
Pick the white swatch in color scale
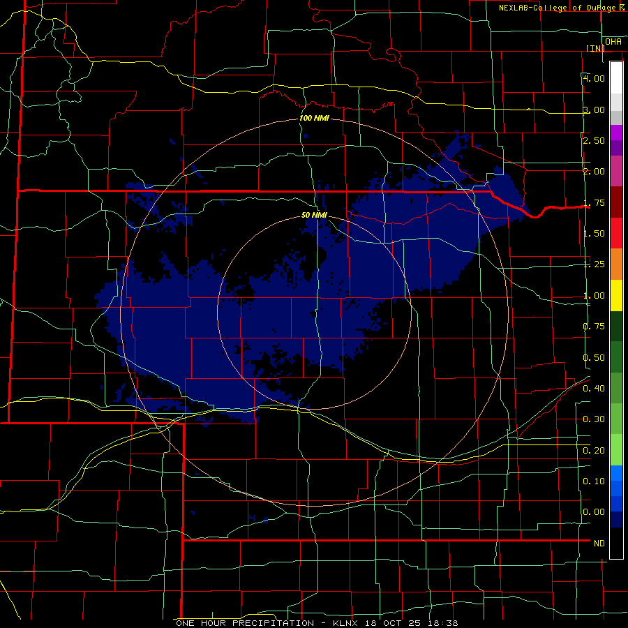pyautogui.click(x=616, y=78)
